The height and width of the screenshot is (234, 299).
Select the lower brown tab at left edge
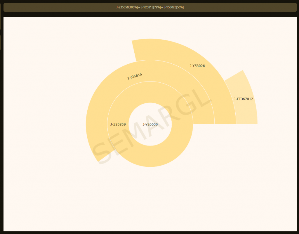pos(0,42)
